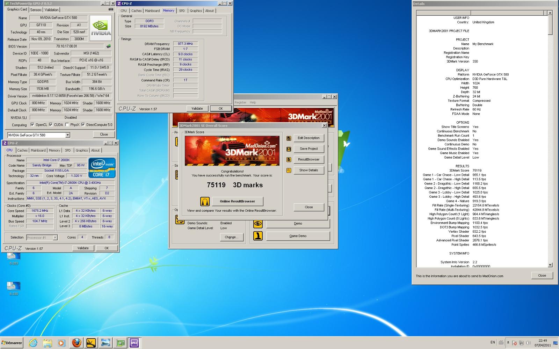Screen dimensions: 559x349
Task: Open the SPD tab in the memory CPU-Z window
Action: coord(182,11)
